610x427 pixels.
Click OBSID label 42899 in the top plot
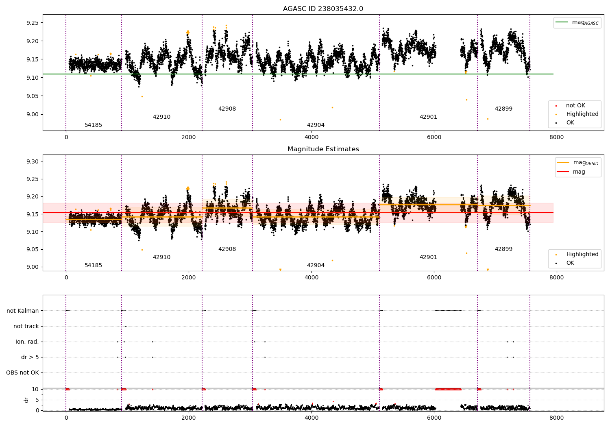pos(503,109)
